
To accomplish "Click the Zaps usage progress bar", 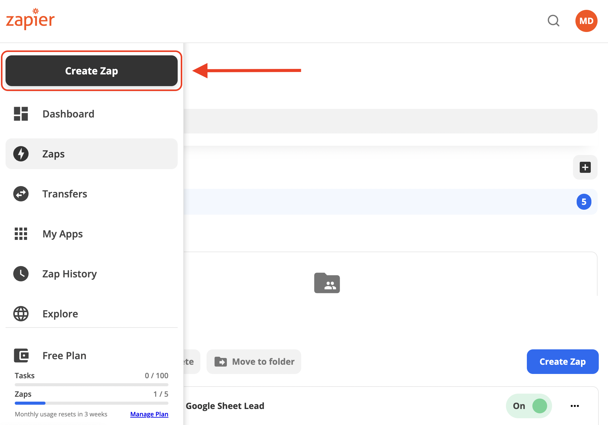I will tap(92, 403).
